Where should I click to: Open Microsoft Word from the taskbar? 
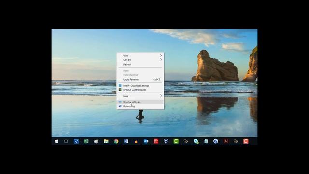coord(126,141)
